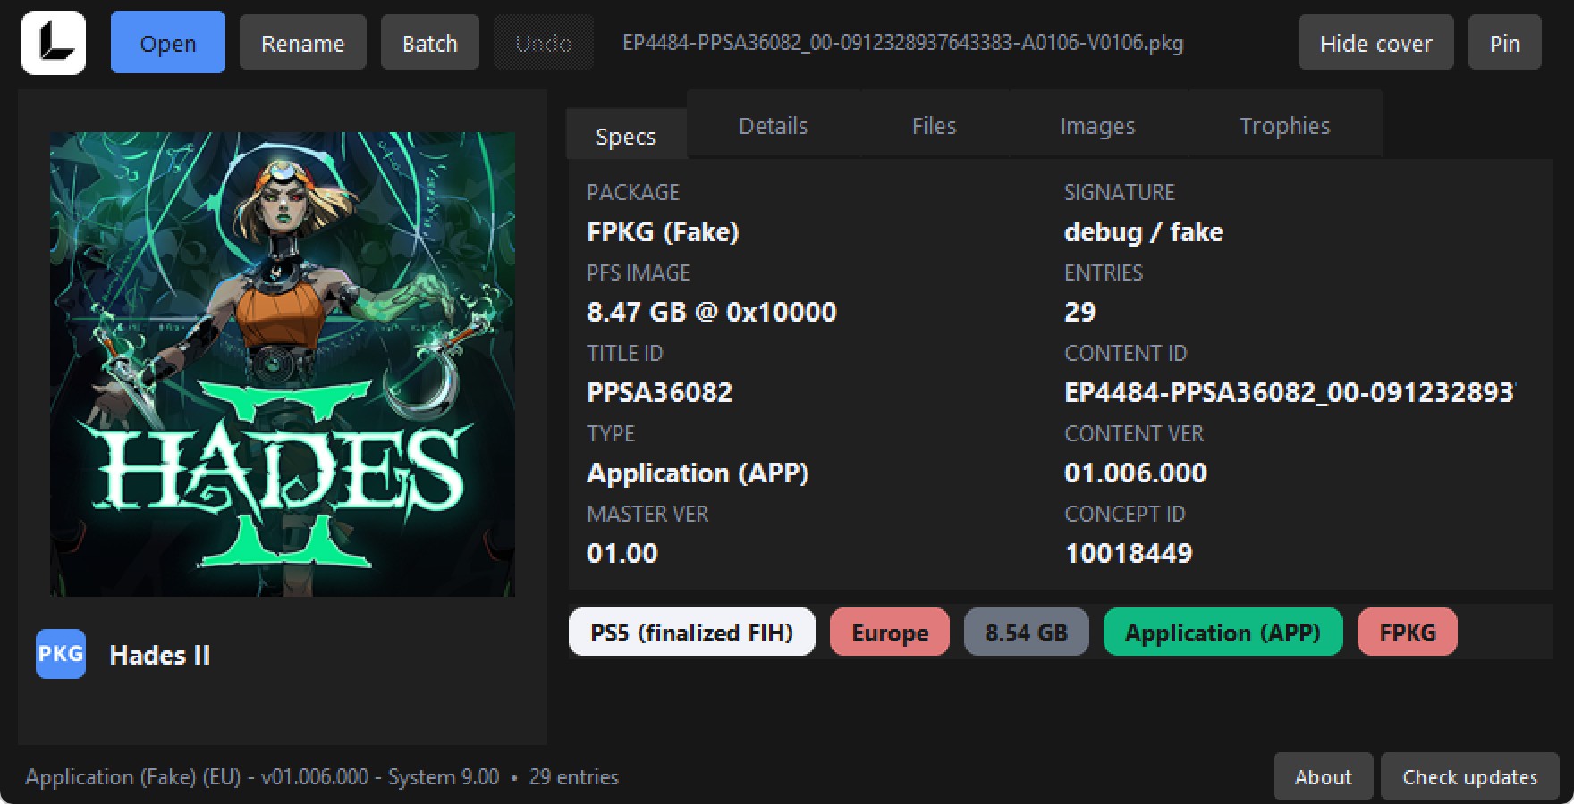This screenshot has height=804, width=1574.
Task: Click the entries value 29
Action: point(1080,312)
